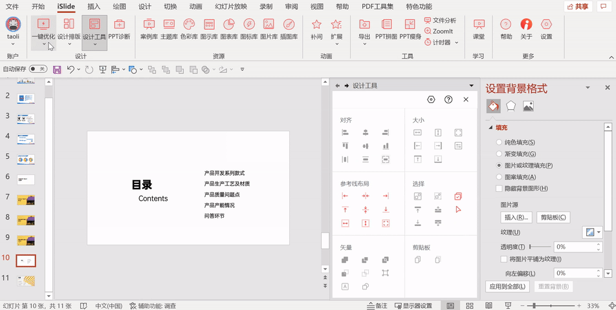Open the 图标库 icon library
The width and height of the screenshot is (616, 310).
(249, 29)
